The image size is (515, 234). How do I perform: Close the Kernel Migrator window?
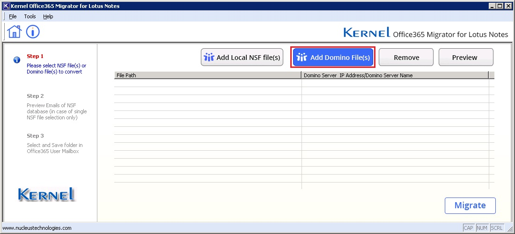coord(508,6)
